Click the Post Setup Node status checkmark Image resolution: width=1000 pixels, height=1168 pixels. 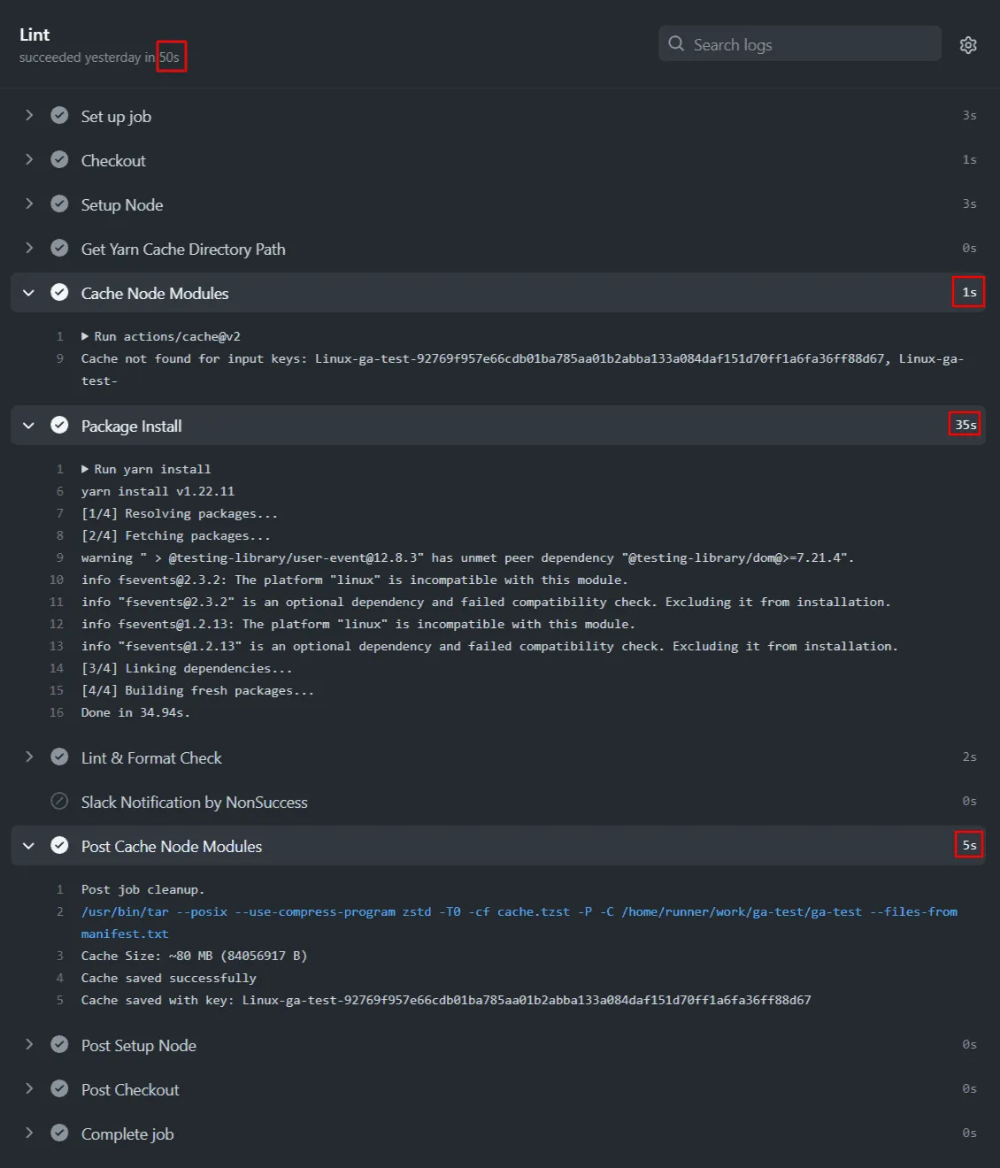(x=59, y=1045)
